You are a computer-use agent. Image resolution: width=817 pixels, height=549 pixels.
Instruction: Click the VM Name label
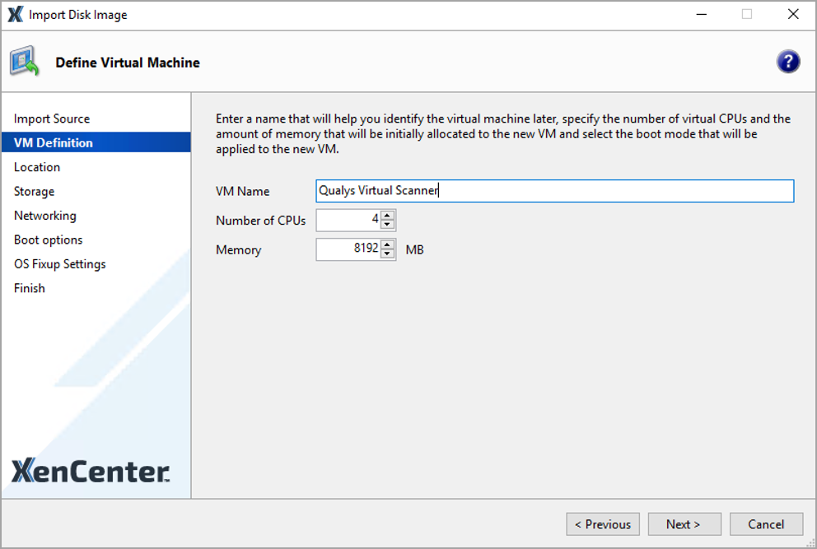click(x=242, y=191)
